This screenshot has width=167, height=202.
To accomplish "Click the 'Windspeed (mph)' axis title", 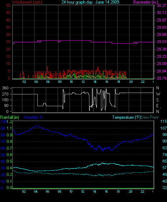I will (x=27, y=2).
